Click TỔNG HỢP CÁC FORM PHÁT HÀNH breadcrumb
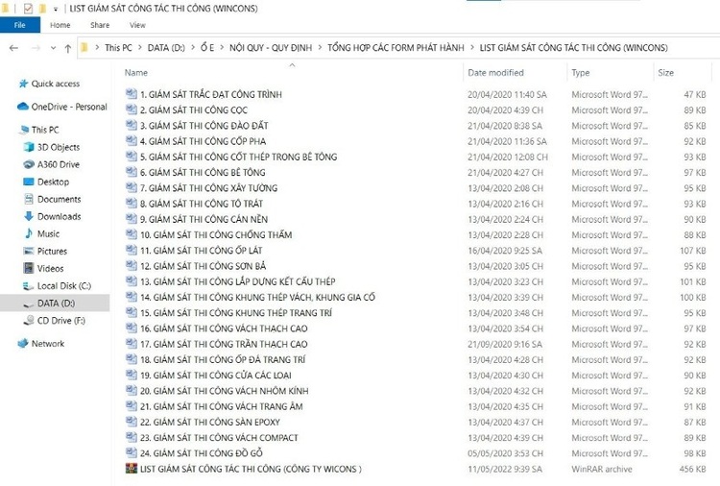This screenshot has width=720, height=486. pos(396,48)
